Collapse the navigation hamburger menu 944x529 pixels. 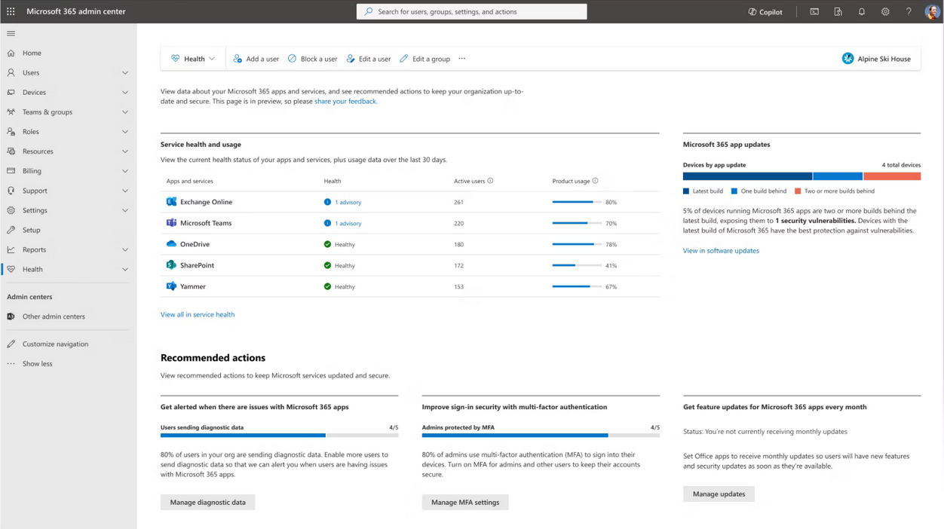tap(11, 33)
